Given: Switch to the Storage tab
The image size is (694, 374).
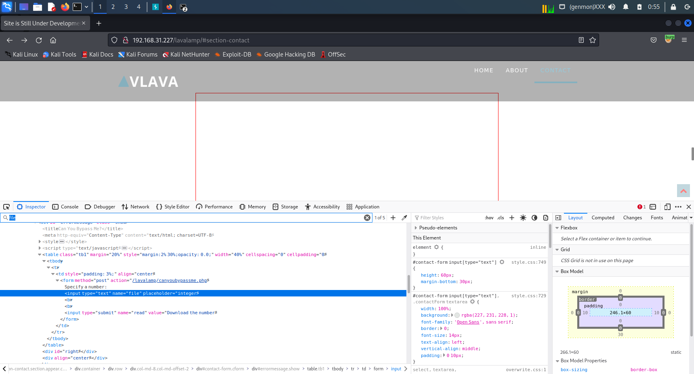Looking at the screenshot, I should tap(285, 207).
